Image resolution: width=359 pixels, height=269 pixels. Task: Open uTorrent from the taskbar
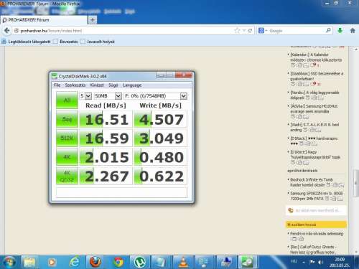[140, 262]
